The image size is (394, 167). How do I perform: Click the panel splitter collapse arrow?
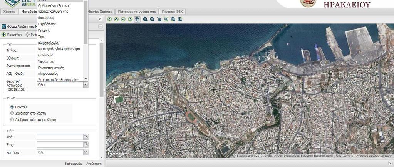click(x=105, y=91)
